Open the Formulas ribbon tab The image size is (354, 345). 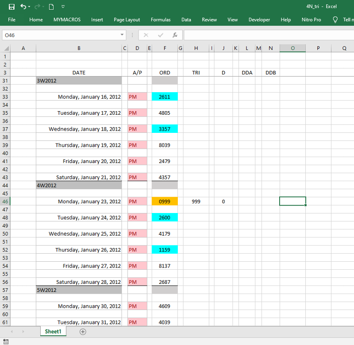161,19
